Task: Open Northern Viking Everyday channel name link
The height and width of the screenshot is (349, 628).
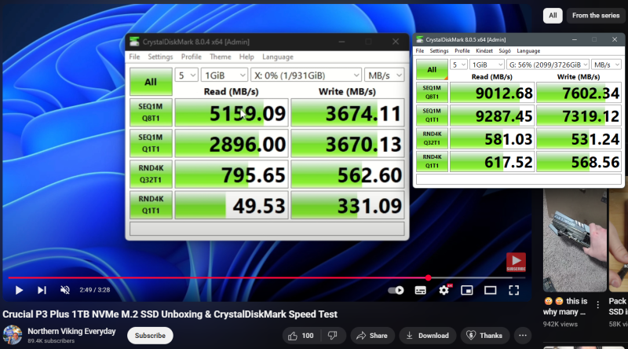Action: click(x=71, y=332)
